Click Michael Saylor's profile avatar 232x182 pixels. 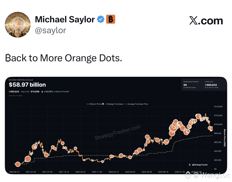pyautogui.click(x=18, y=25)
